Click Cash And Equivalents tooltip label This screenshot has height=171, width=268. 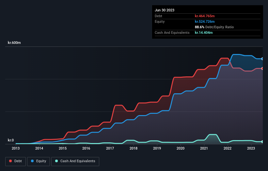[x=172, y=33]
